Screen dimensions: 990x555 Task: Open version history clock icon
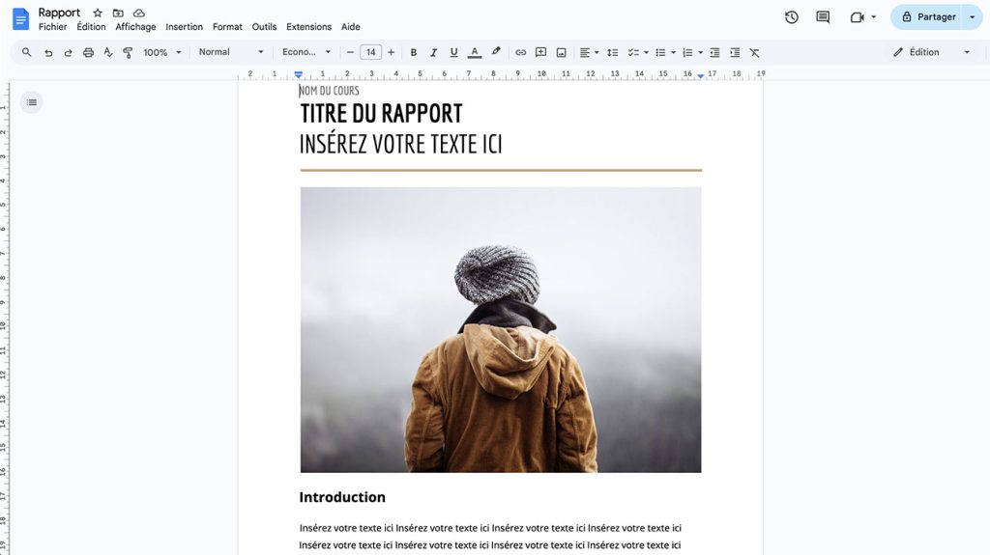click(x=792, y=17)
